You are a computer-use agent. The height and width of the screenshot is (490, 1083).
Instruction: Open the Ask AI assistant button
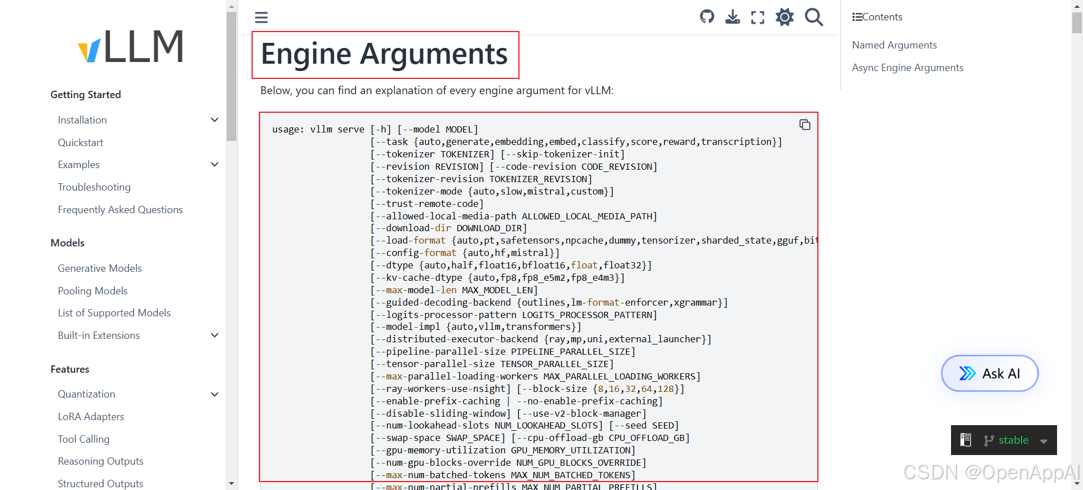click(989, 373)
